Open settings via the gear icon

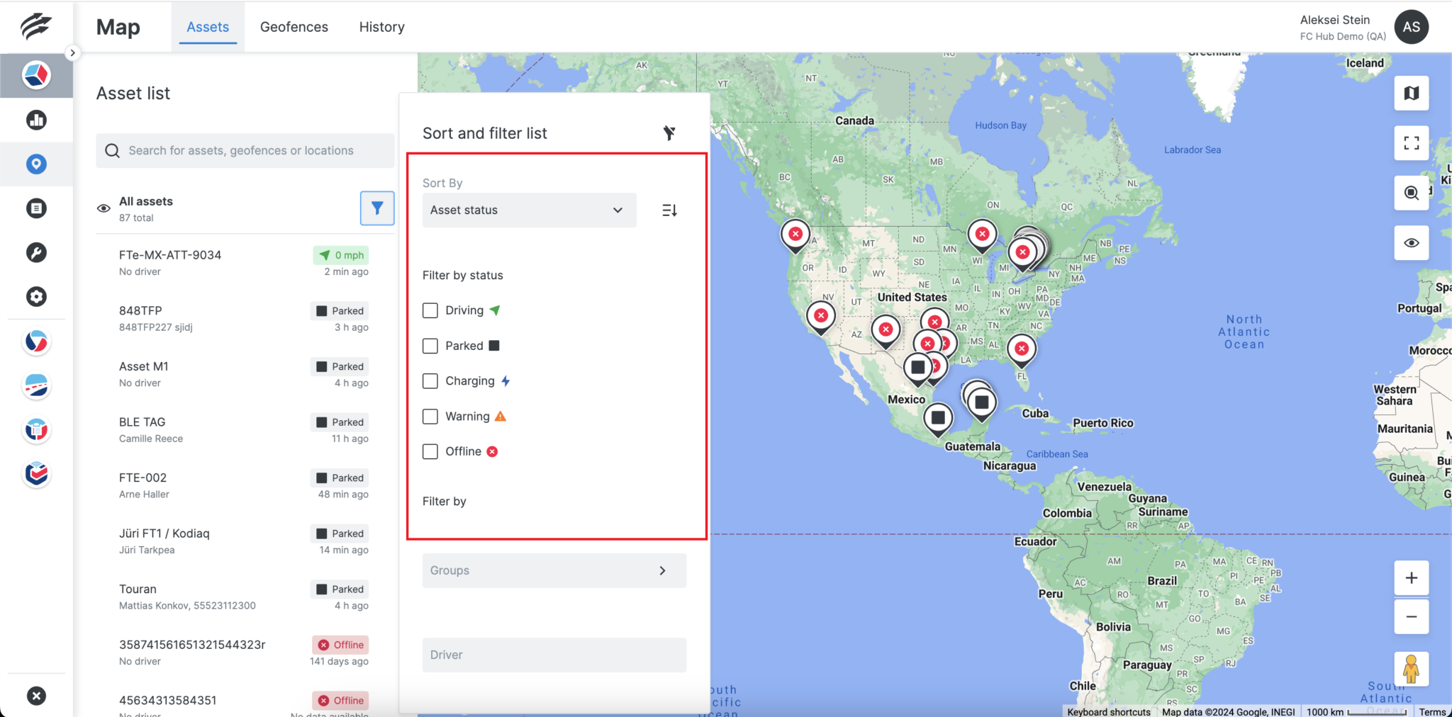click(36, 296)
